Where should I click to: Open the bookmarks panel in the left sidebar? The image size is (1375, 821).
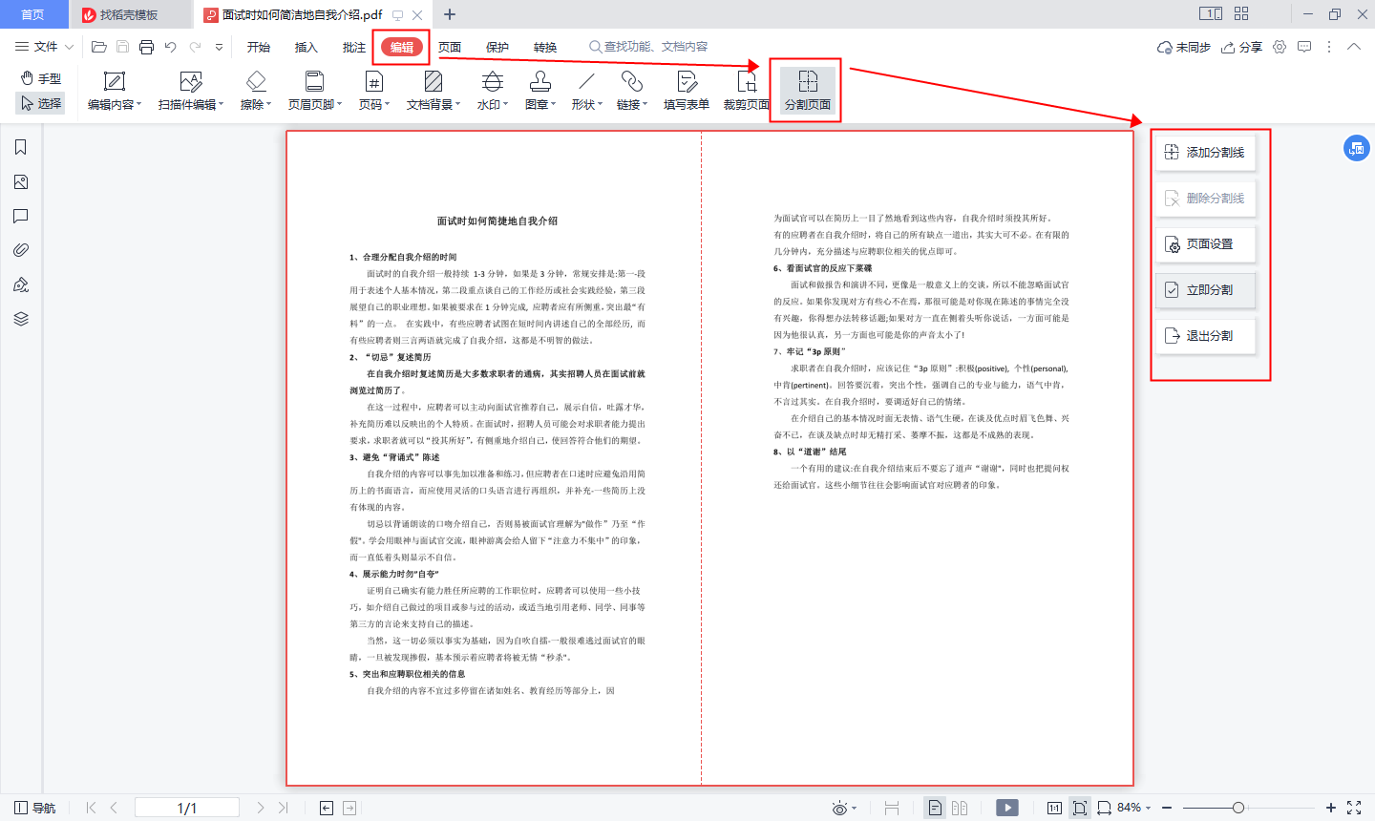coord(21,147)
